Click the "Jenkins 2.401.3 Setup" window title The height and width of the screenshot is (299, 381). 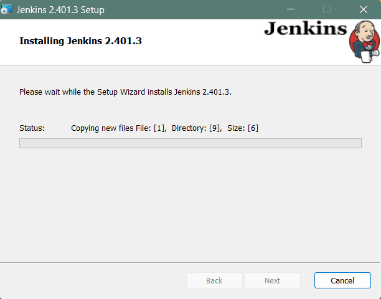pyautogui.click(x=60, y=10)
